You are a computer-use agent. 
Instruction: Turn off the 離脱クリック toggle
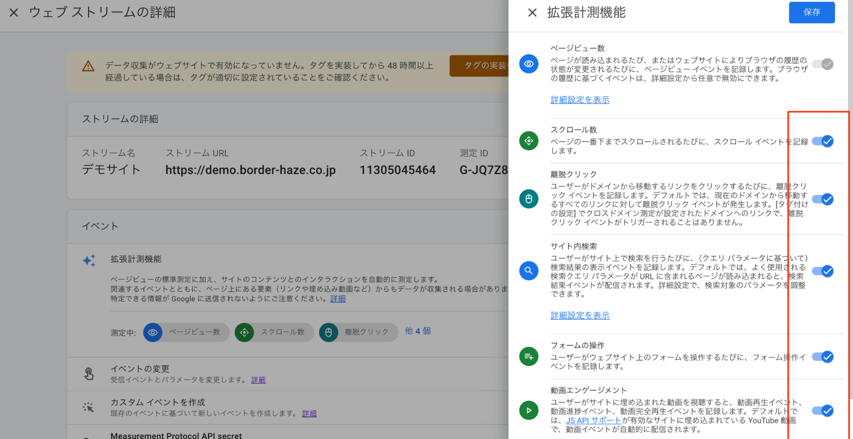823,199
